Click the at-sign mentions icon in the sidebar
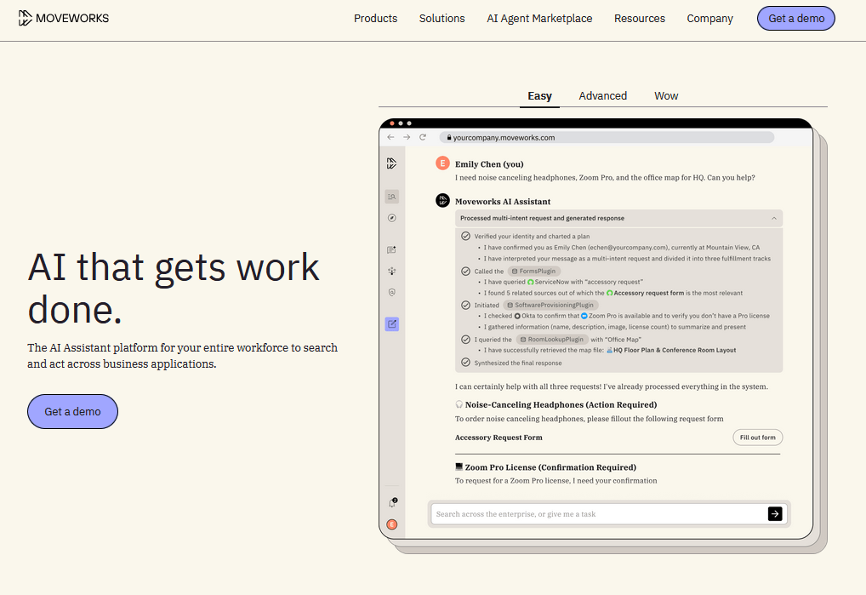866x595 pixels. 391,292
